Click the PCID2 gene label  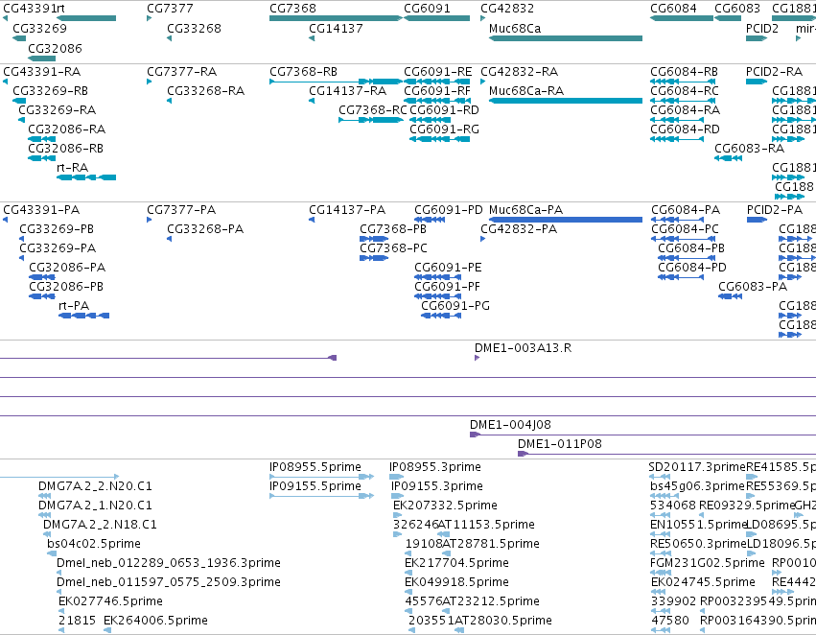(x=762, y=28)
